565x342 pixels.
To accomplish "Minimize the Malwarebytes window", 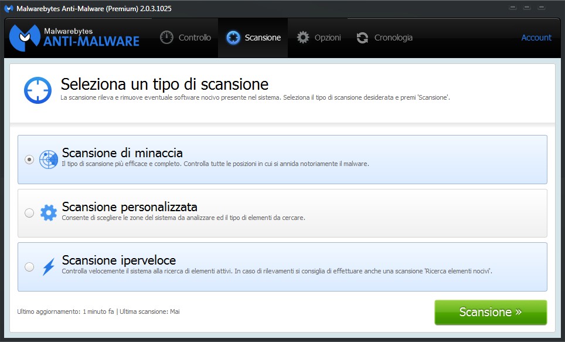I will pos(513,8).
